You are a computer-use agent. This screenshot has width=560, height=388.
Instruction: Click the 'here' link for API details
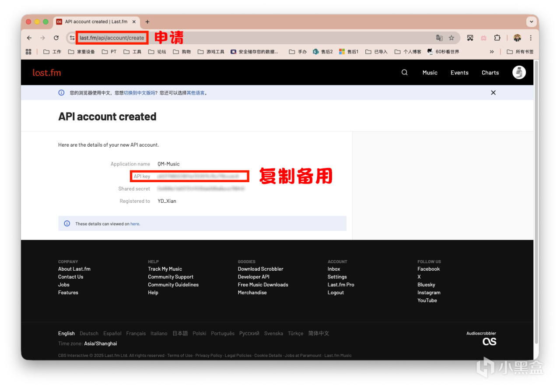coord(134,224)
